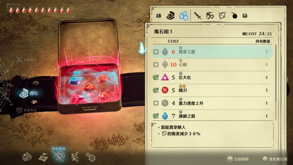Image resolution: width=293 pixels, height=165 pixels.
Task: Uncheck the 闊刃 checkbox
Action: [x=156, y=90]
